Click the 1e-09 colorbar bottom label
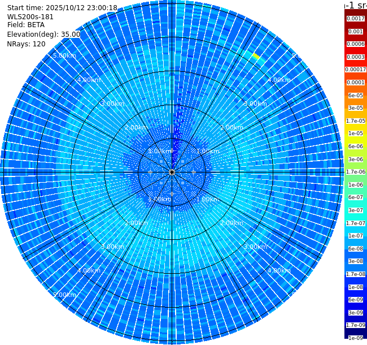367x345 pixels. pyautogui.click(x=356, y=338)
